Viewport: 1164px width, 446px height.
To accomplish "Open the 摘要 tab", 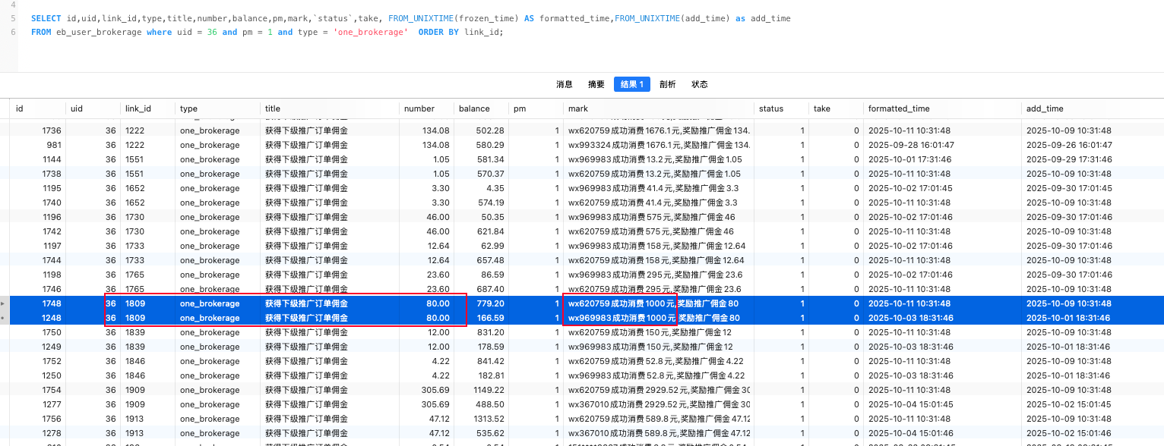I will click(596, 84).
